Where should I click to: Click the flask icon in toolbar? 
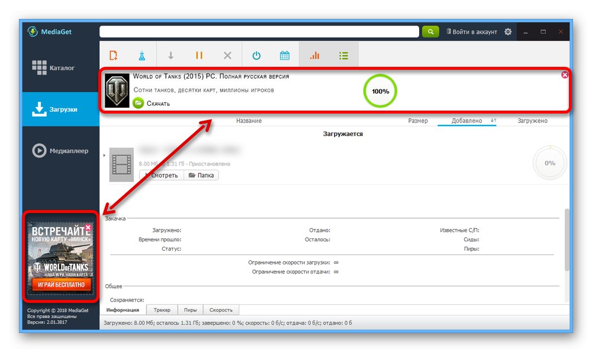(141, 56)
